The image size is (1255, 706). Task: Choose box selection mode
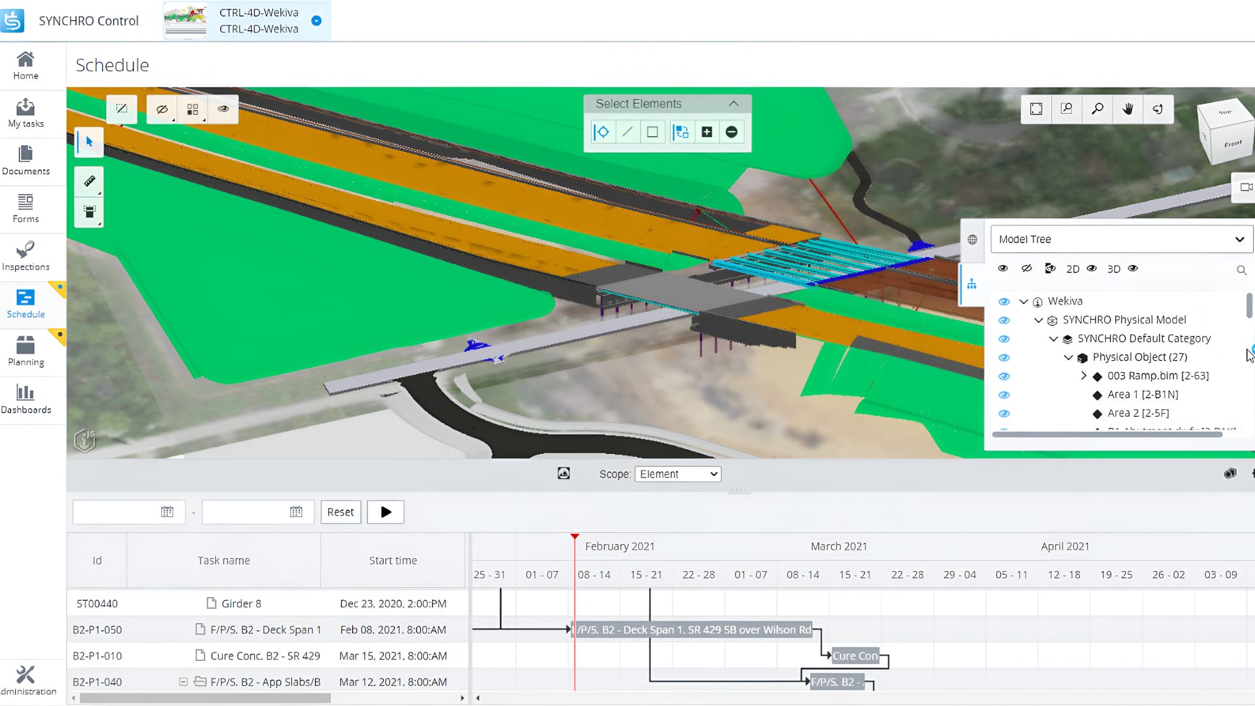pos(652,132)
